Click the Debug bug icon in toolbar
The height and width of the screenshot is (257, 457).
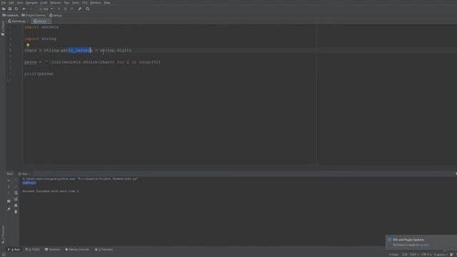pyautogui.click(x=65, y=9)
